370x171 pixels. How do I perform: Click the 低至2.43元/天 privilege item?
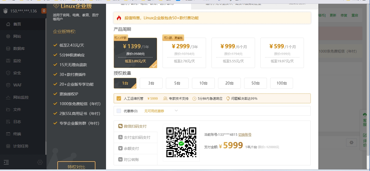(x=72, y=45)
